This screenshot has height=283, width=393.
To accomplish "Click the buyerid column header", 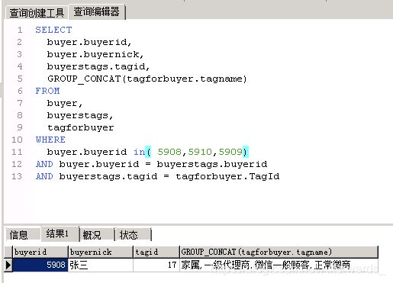I will pyautogui.click(x=40, y=252).
